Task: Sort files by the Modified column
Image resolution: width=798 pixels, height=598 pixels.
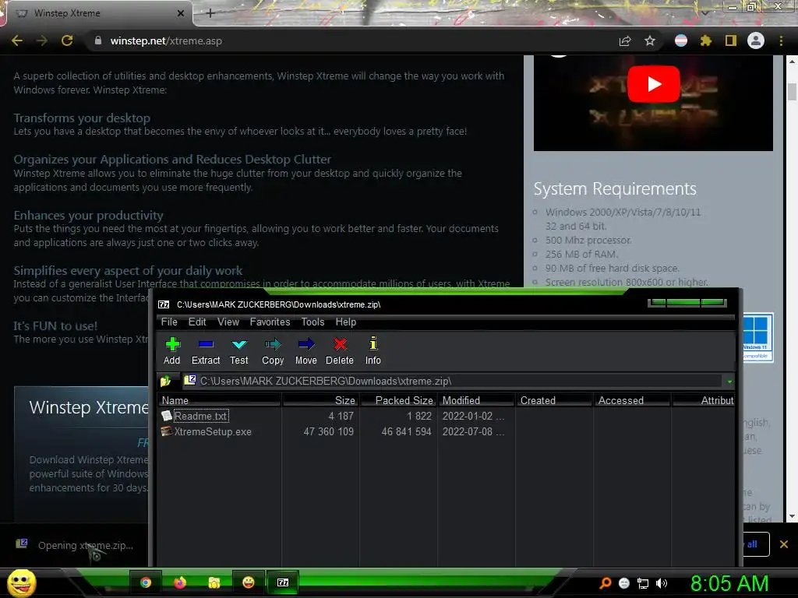Action: click(x=476, y=400)
